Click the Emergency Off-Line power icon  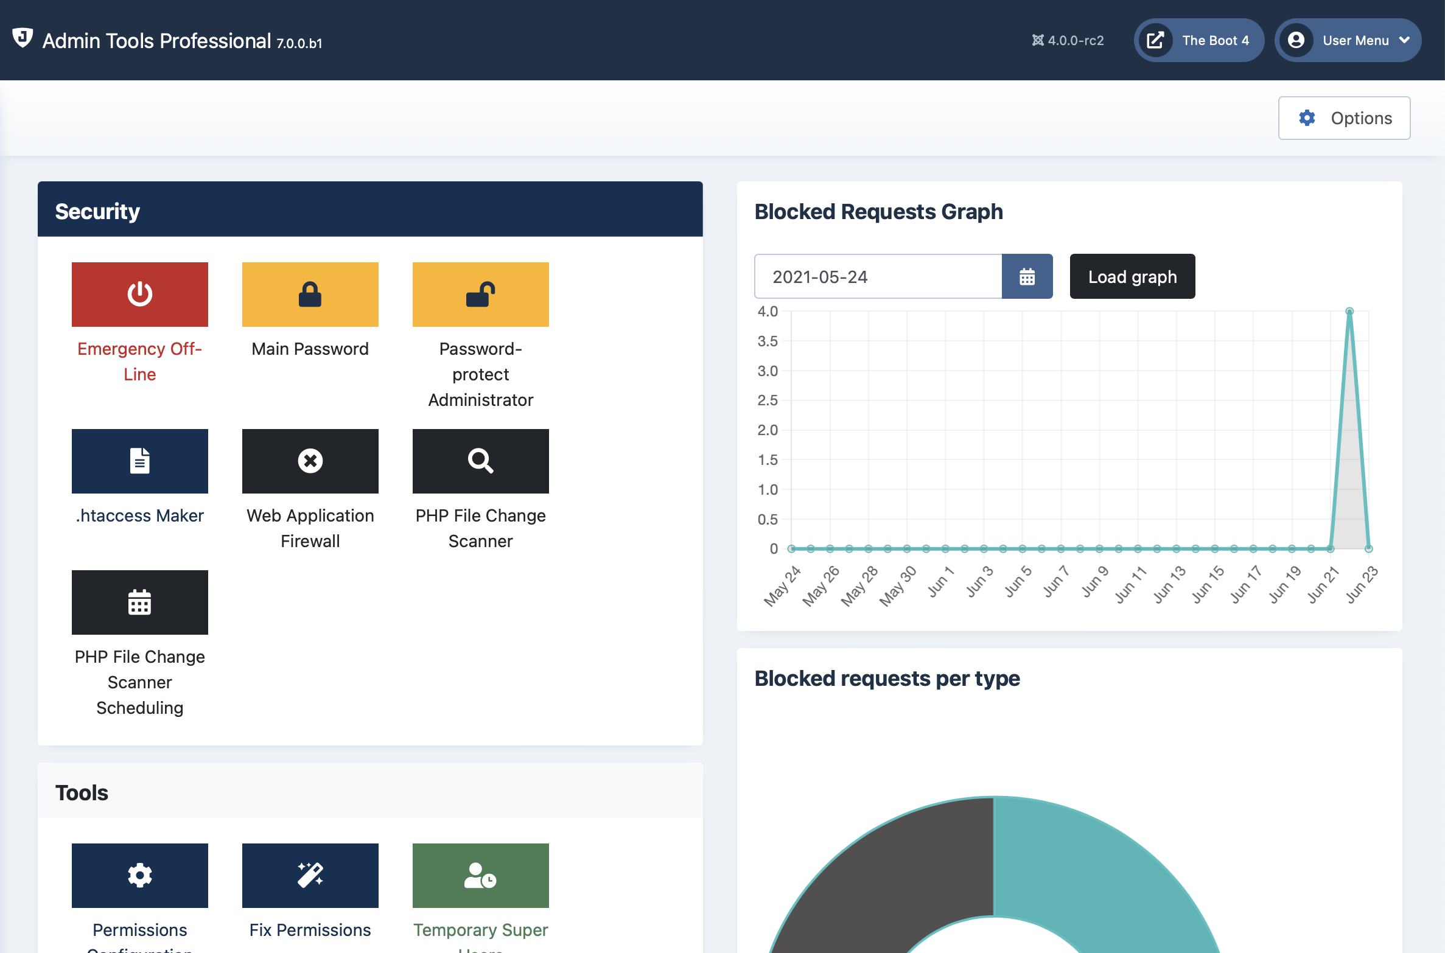click(x=139, y=294)
